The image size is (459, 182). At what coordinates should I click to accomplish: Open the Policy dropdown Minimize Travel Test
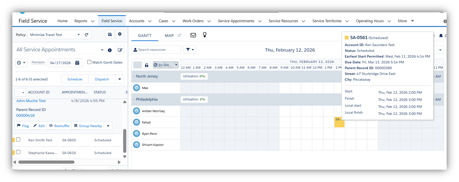[x=54, y=35]
